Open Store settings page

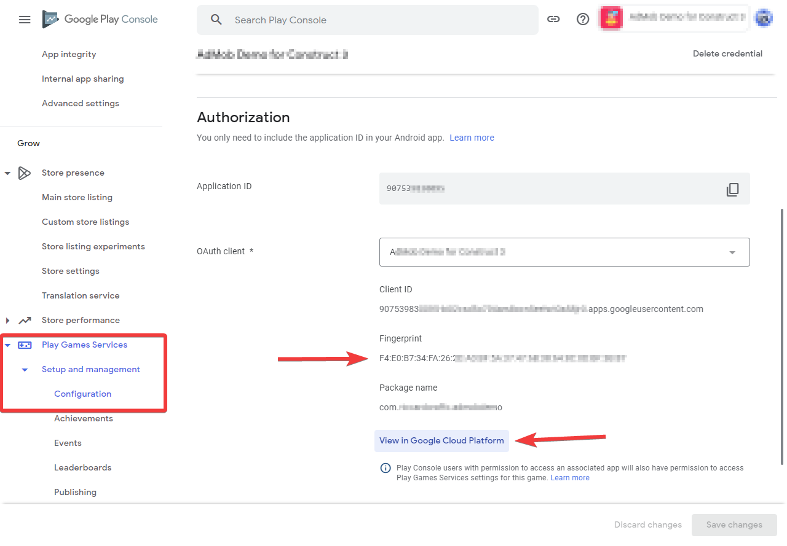point(70,271)
